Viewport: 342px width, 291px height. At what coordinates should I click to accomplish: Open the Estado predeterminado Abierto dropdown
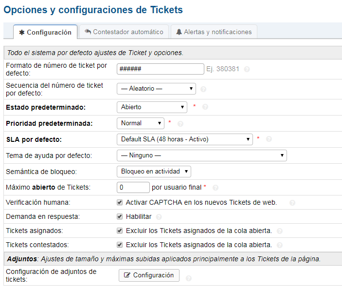pyautogui.click(x=152, y=107)
